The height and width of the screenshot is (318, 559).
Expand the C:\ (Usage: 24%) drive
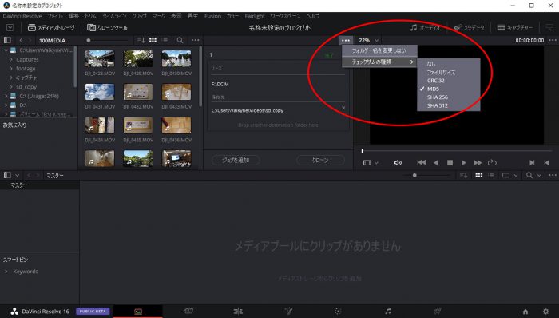[6, 96]
